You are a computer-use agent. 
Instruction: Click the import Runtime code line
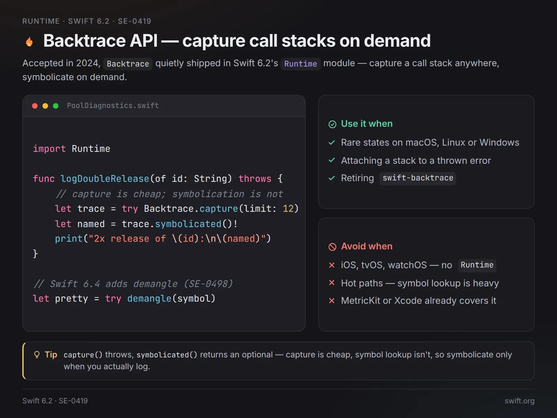71,149
